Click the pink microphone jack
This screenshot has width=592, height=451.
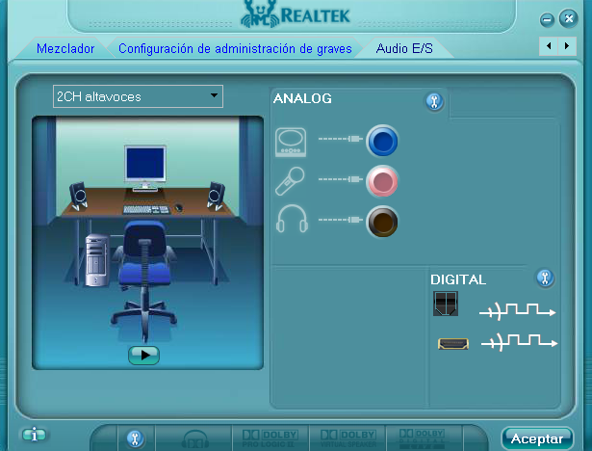click(x=382, y=180)
